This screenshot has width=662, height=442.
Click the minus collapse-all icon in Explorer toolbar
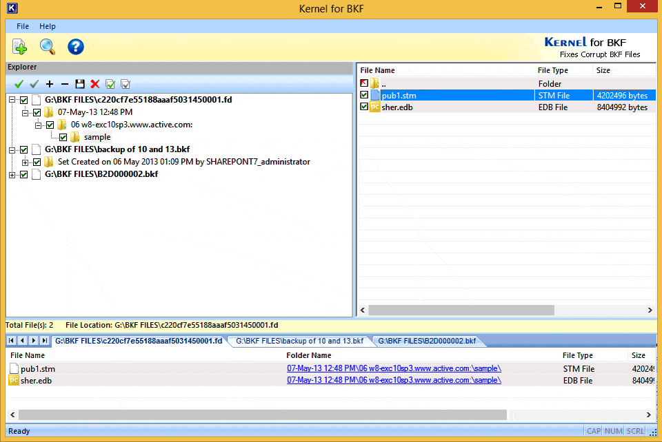(64, 84)
